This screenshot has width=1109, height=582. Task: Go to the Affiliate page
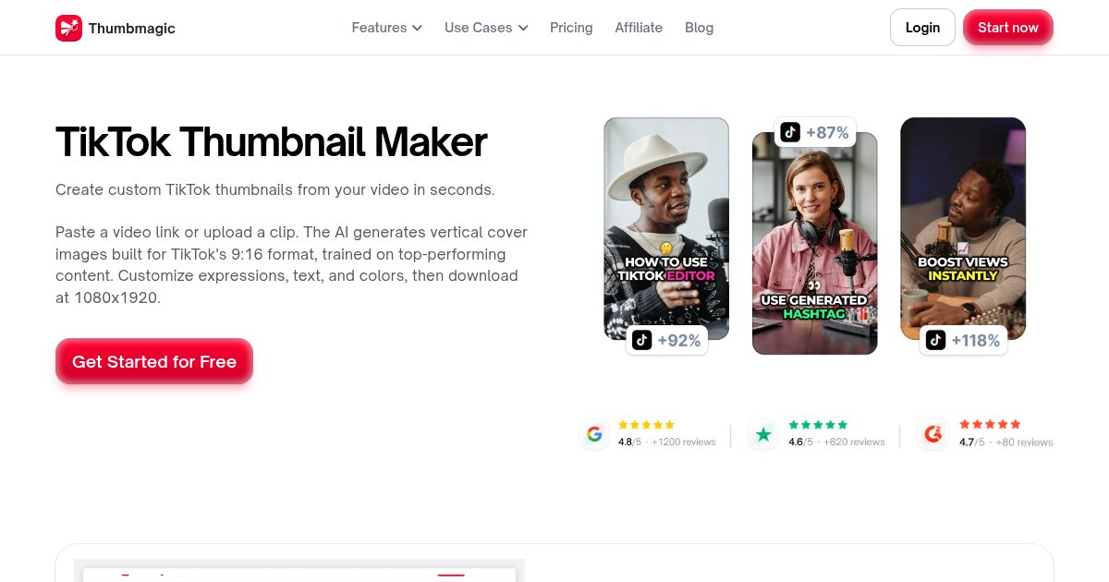coord(639,28)
